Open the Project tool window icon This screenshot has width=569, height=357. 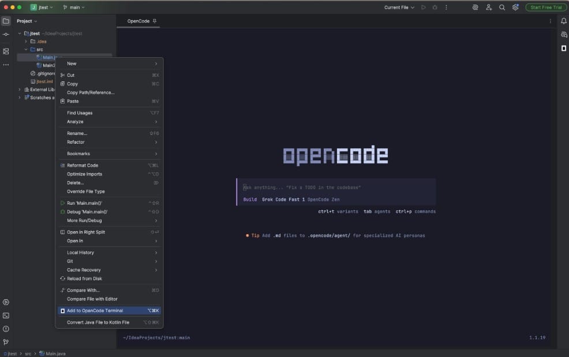6,21
